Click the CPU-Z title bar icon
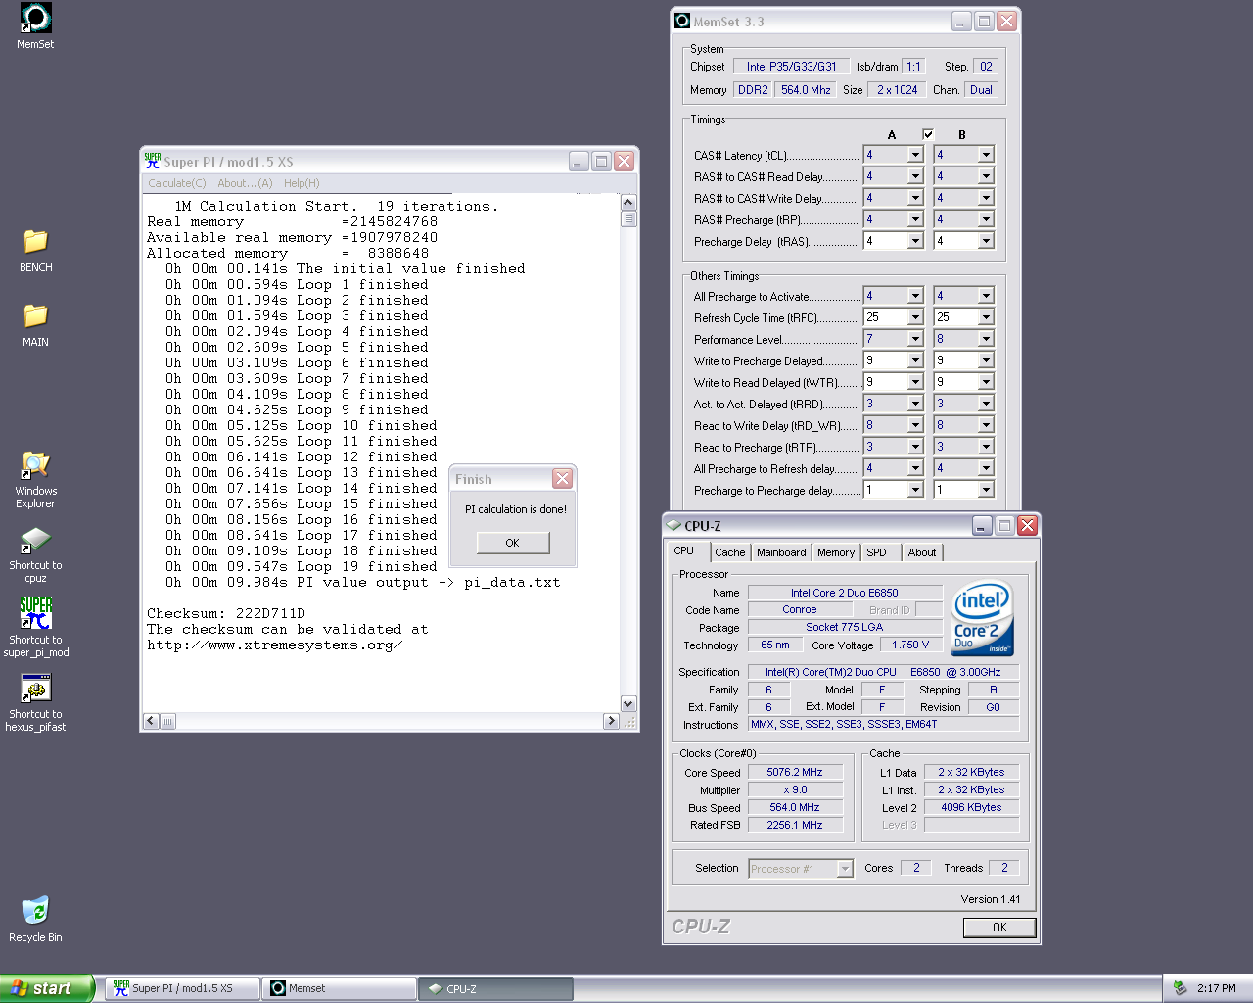Image resolution: width=1253 pixels, height=1003 pixels. coord(673,525)
